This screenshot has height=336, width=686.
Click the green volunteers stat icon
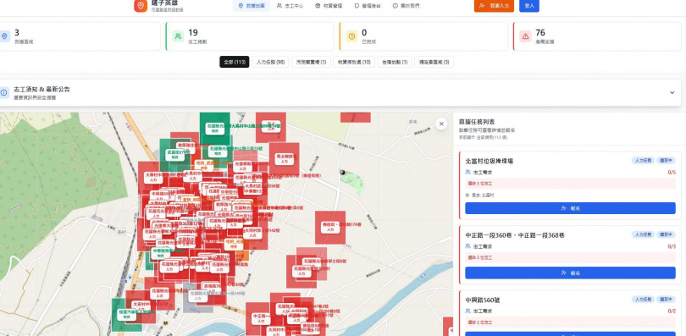point(178,36)
